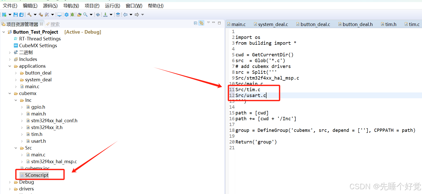422x194 pixels.
Task: Minimize the project explorer panel
Action: click(x=214, y=23)
